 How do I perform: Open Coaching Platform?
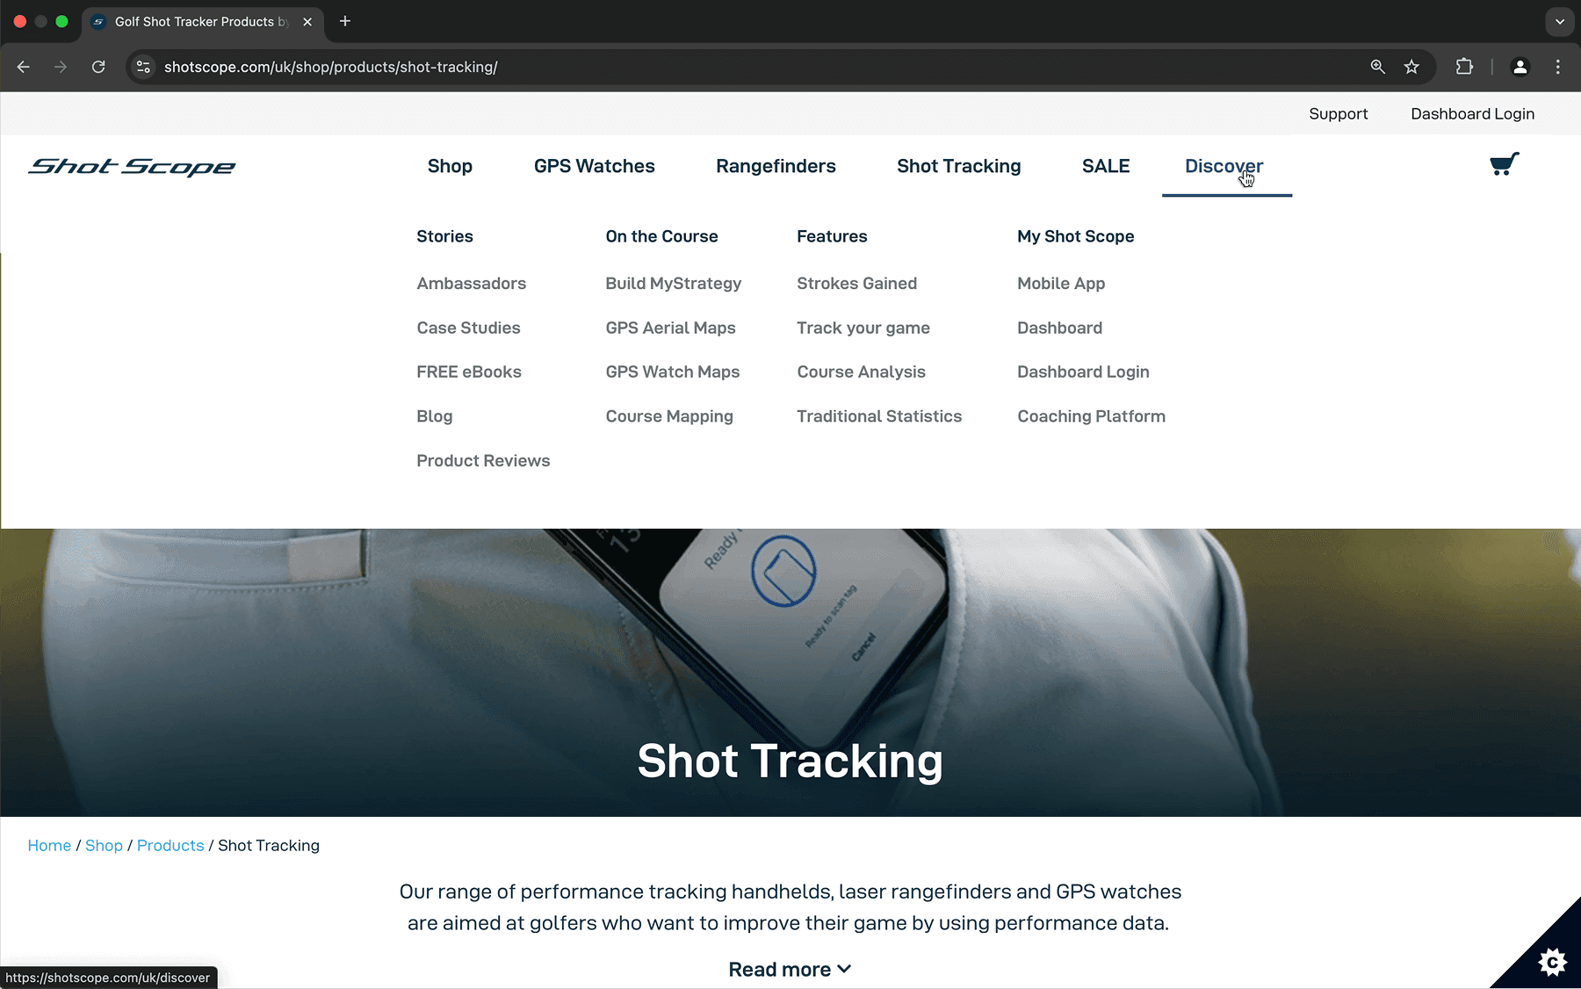[x=1092, y=416]
